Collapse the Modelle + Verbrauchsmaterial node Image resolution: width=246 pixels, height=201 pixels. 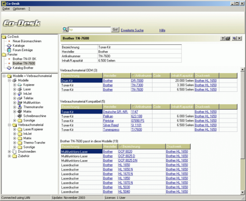(x=4, y=76)
